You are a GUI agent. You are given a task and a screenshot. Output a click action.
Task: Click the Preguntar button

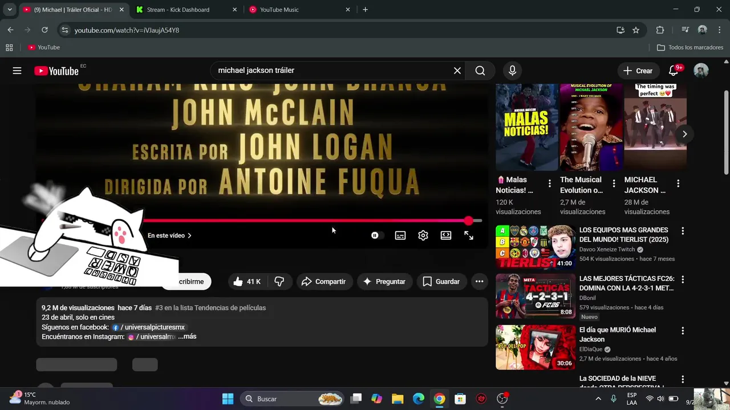point(384,281)
